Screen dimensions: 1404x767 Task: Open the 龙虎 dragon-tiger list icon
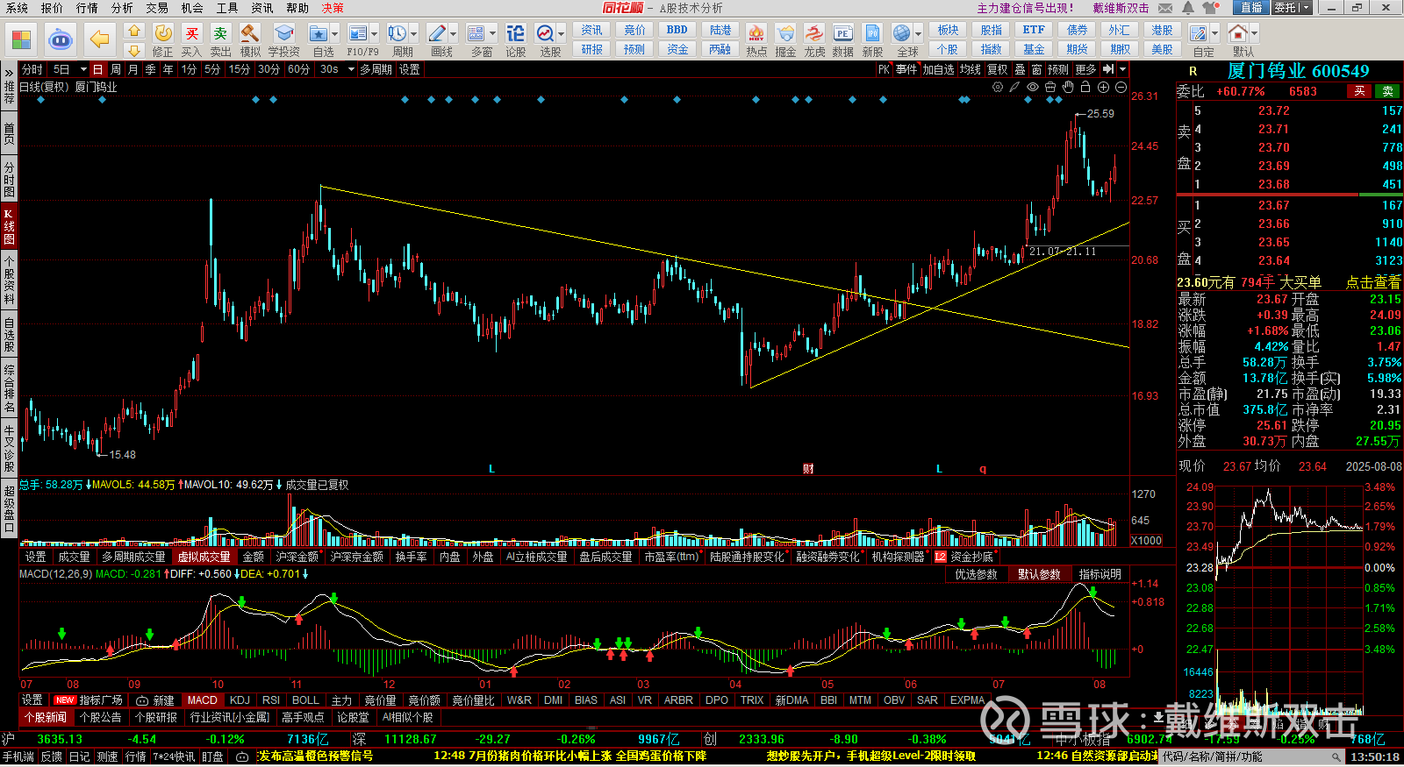pyautogui.click(x=814, y=33)
